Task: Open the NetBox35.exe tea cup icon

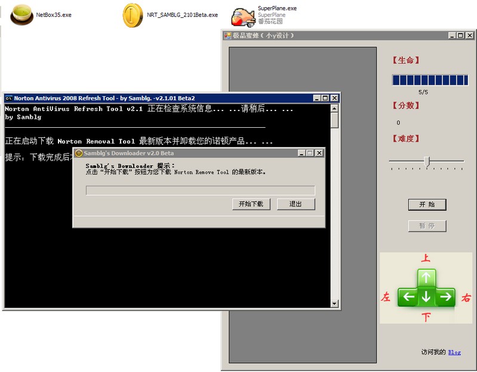Action: (21, 14)
